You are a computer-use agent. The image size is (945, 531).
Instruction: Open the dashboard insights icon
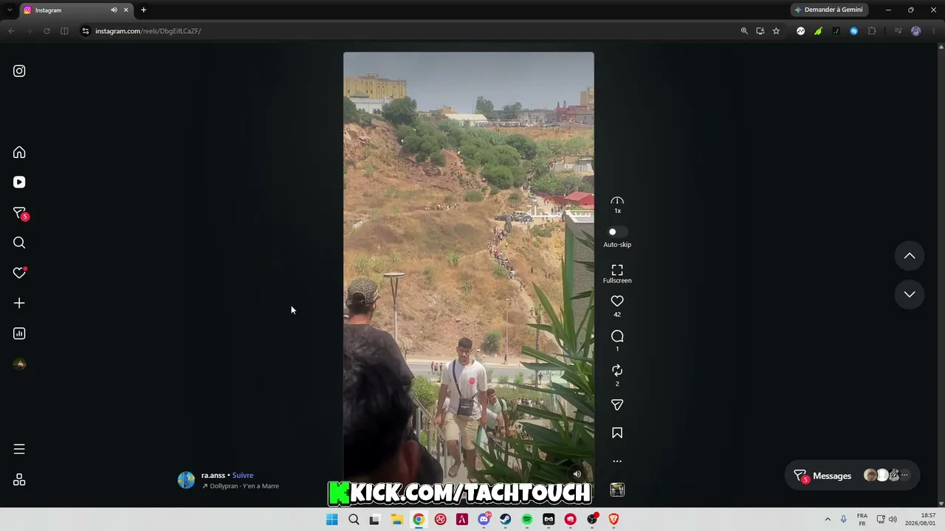click(x=19, y=333)
